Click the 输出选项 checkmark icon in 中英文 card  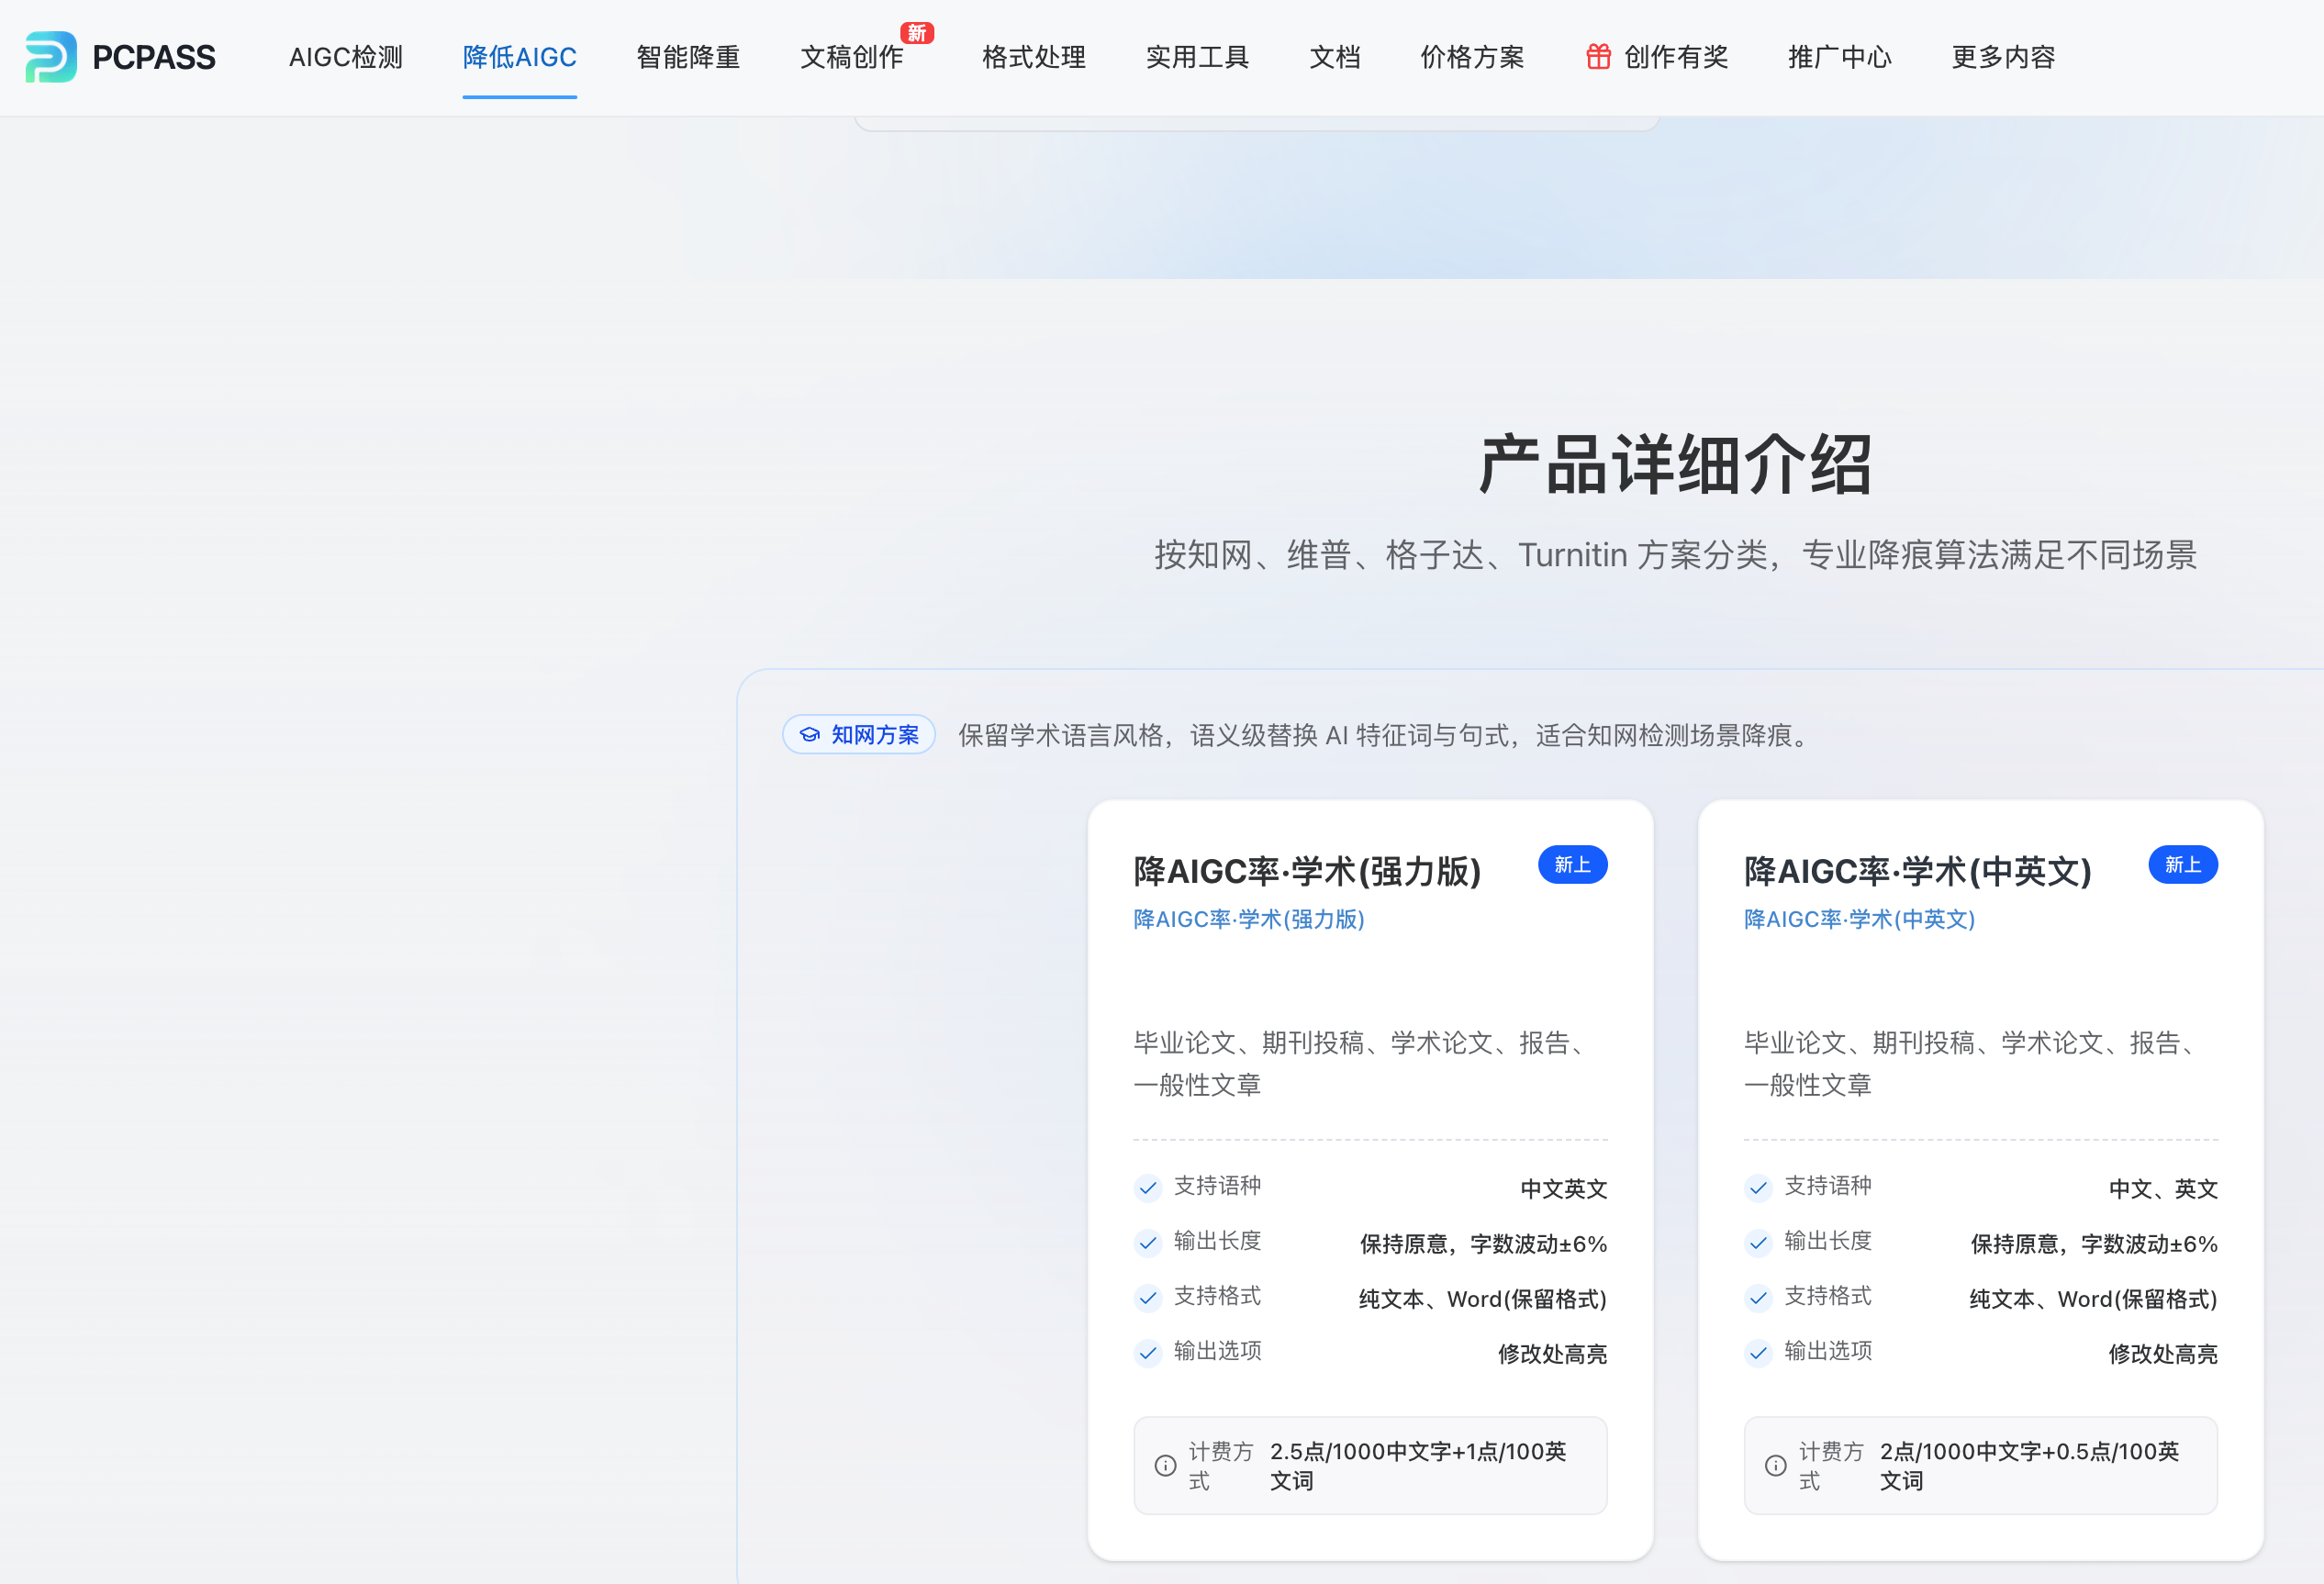(1758, 1352)
